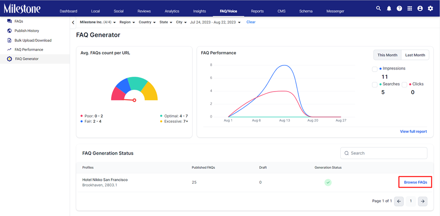Focus the FAQ Generation Status search field
Image resolution: width=440 pixels, height=216 pixels.
coord(384,153)
